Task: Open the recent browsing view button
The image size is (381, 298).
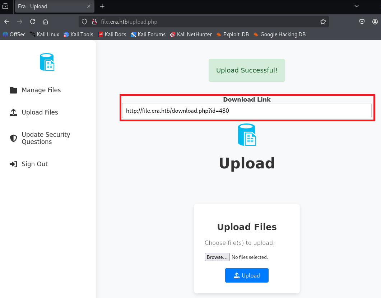Action: 6,6
